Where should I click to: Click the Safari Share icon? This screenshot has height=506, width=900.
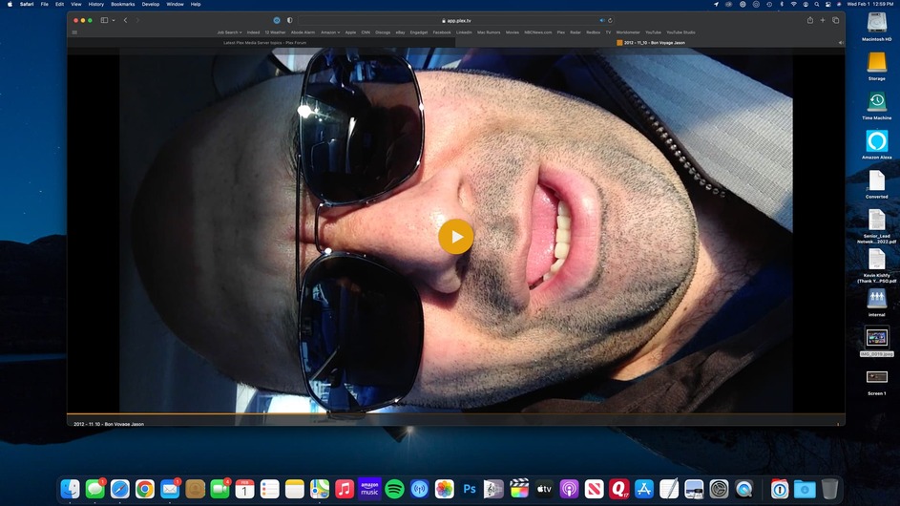810,20
